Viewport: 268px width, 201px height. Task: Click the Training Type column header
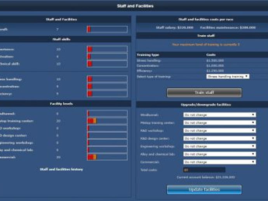148,55
